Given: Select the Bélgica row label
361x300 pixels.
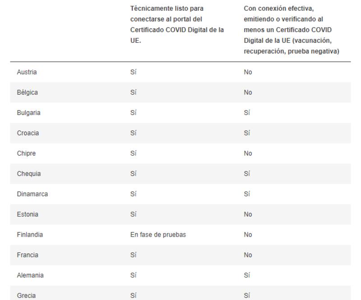Looking at the screenshot, I should click(28, 92).
